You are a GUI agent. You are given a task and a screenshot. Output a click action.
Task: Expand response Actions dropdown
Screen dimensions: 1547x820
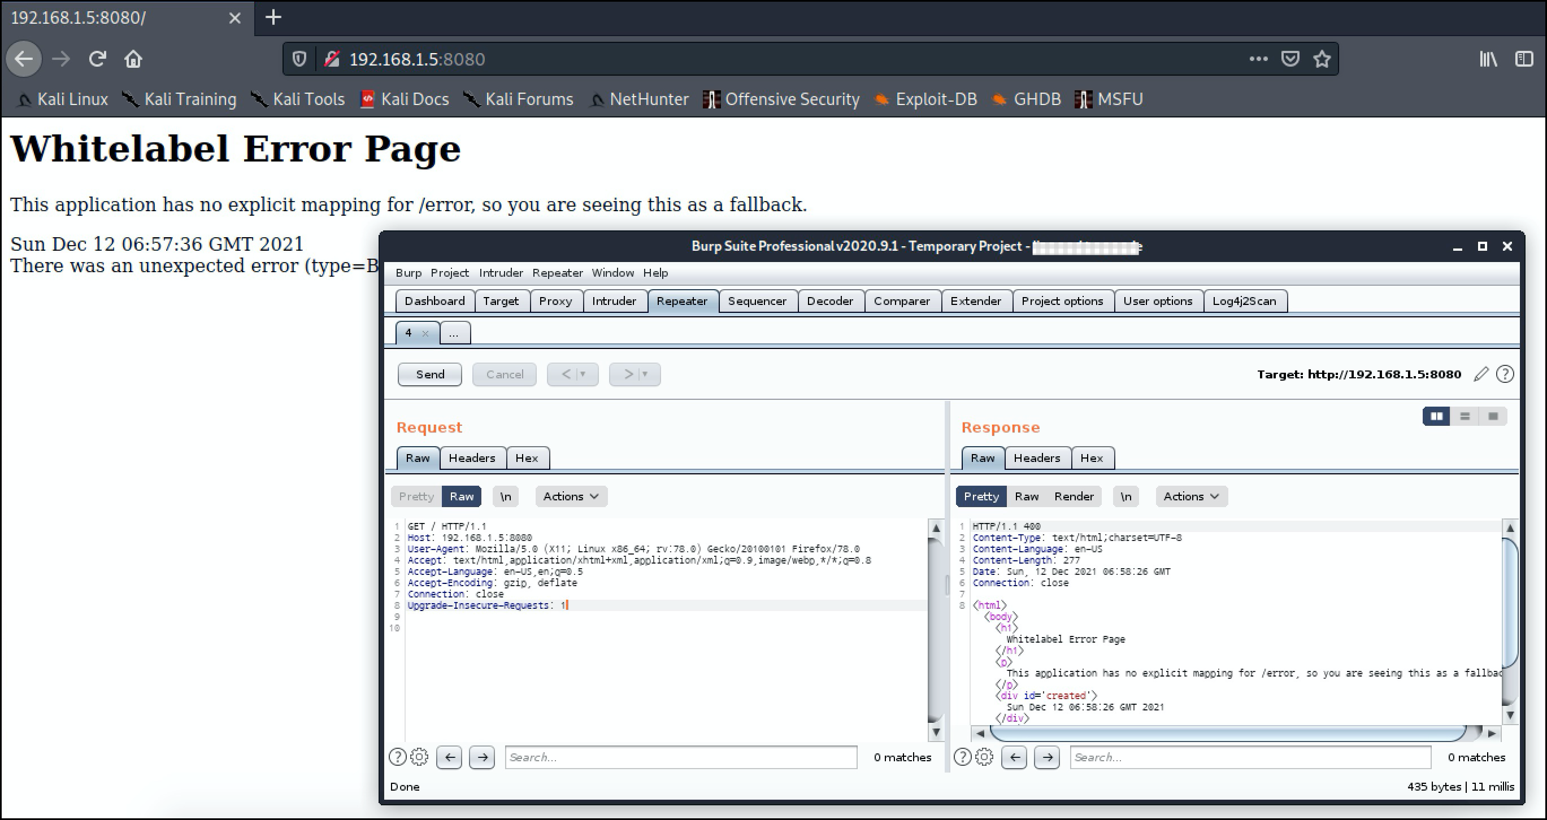coord(1191,496)
